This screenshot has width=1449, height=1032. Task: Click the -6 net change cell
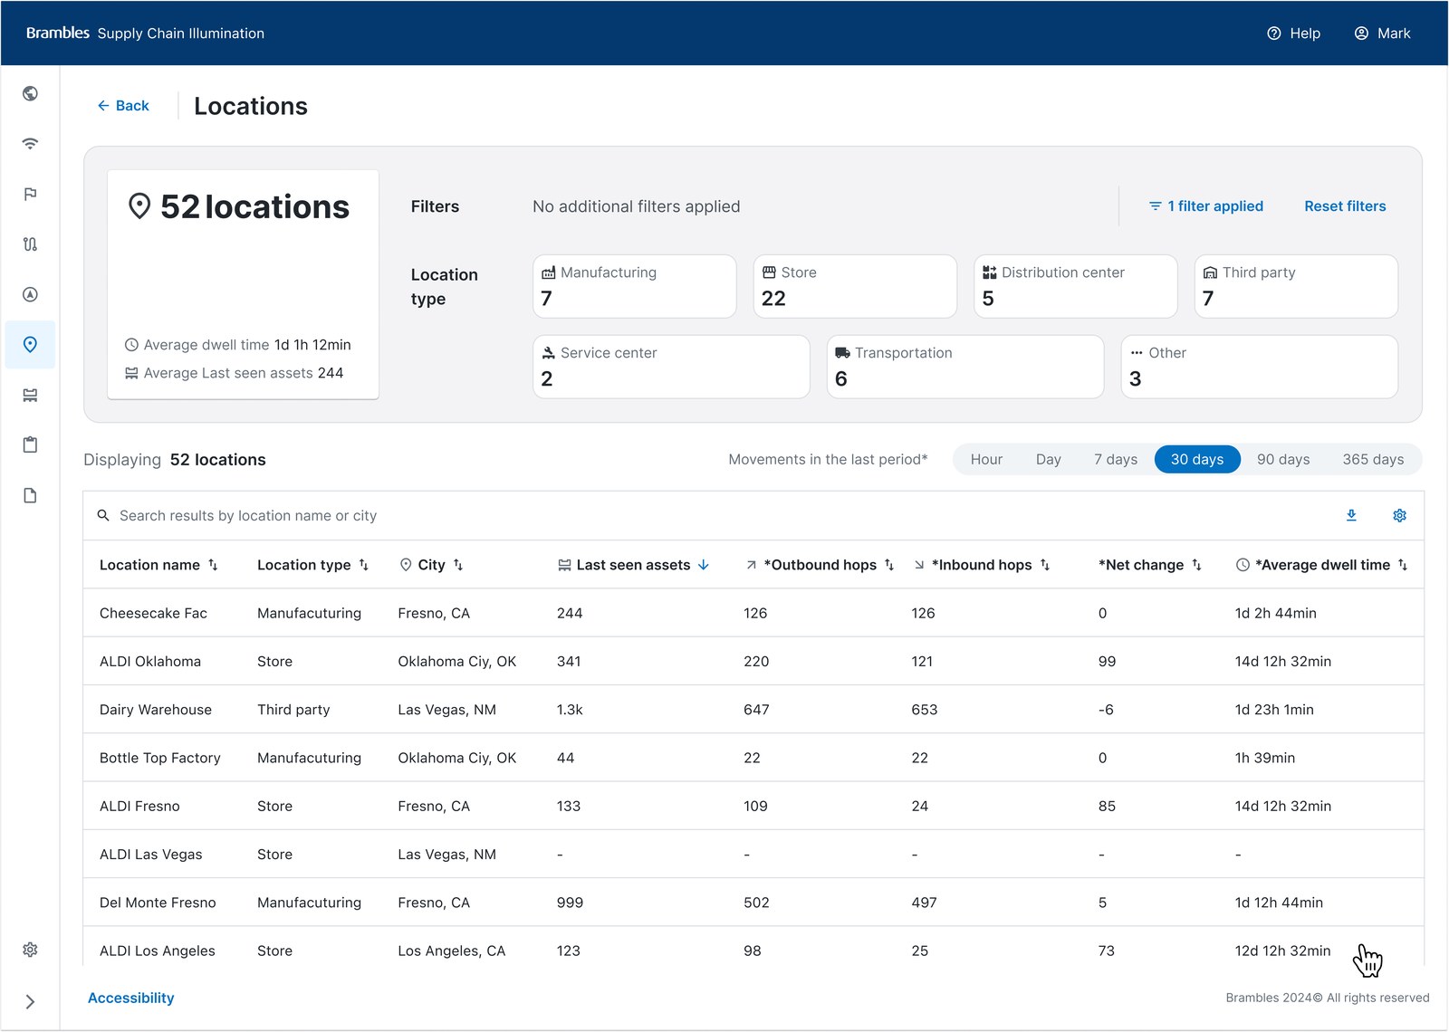1106,710
